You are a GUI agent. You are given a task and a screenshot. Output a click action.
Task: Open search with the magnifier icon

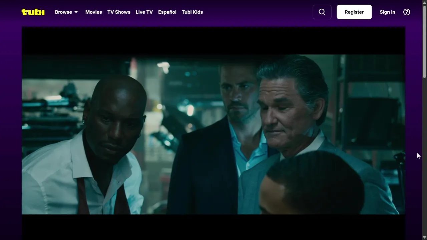(x=322, y=12)
